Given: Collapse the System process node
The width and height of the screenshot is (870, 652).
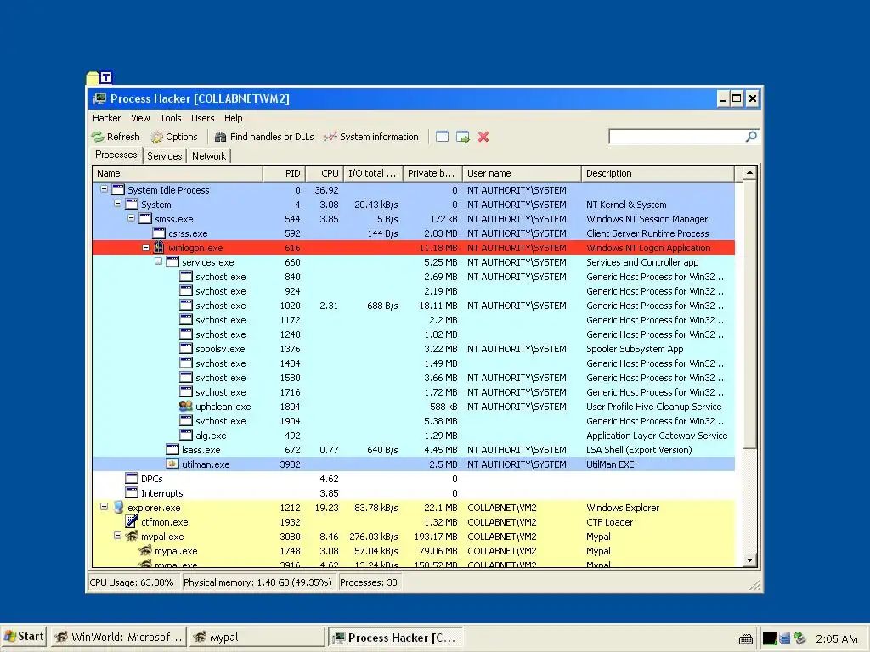Looking at the screenshot, I should (117, 204).
